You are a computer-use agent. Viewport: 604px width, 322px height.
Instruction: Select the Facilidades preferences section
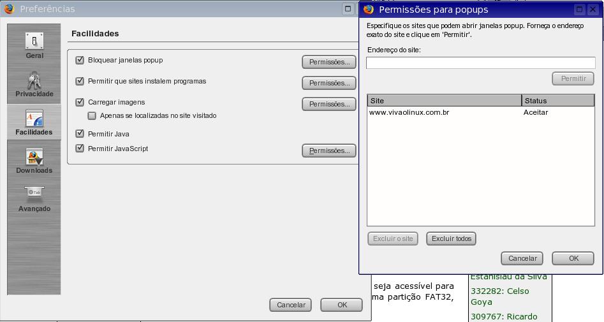click(34, 122)
